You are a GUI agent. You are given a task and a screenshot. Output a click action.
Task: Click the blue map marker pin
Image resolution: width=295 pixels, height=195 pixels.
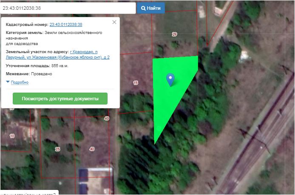tap(170, 79)
